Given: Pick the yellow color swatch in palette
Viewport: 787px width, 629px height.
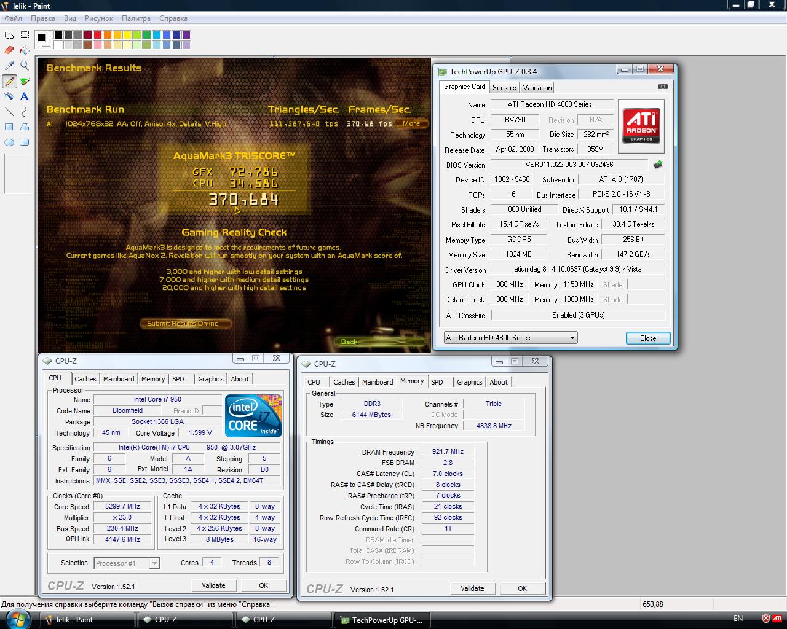Looking at the screenshot, I should pos(127,35).
